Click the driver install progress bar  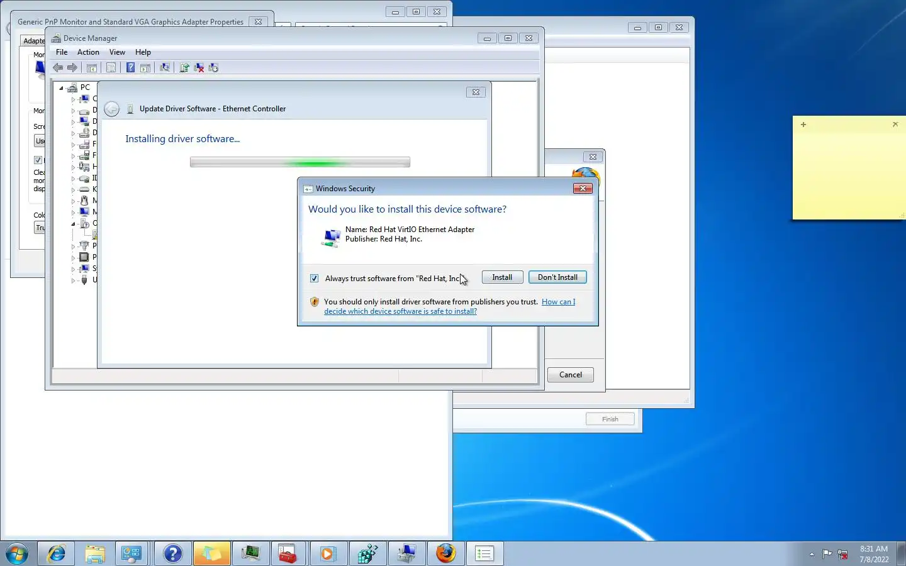(x=300, y=162)
